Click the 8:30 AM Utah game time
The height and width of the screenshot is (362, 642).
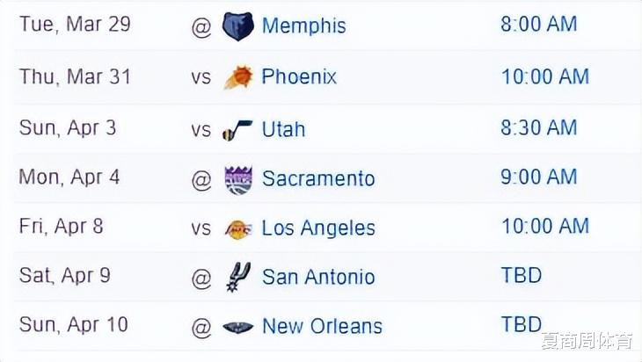[539, 127]
